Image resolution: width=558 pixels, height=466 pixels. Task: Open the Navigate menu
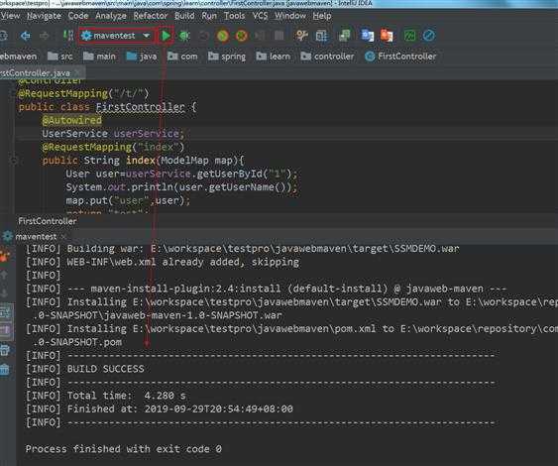coord(44,16)
